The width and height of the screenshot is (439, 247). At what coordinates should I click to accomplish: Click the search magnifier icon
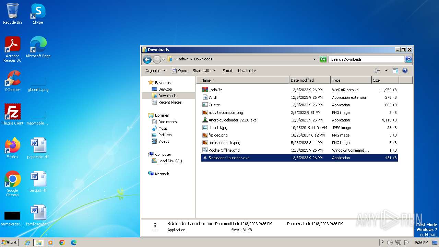(x=408, y=59)
